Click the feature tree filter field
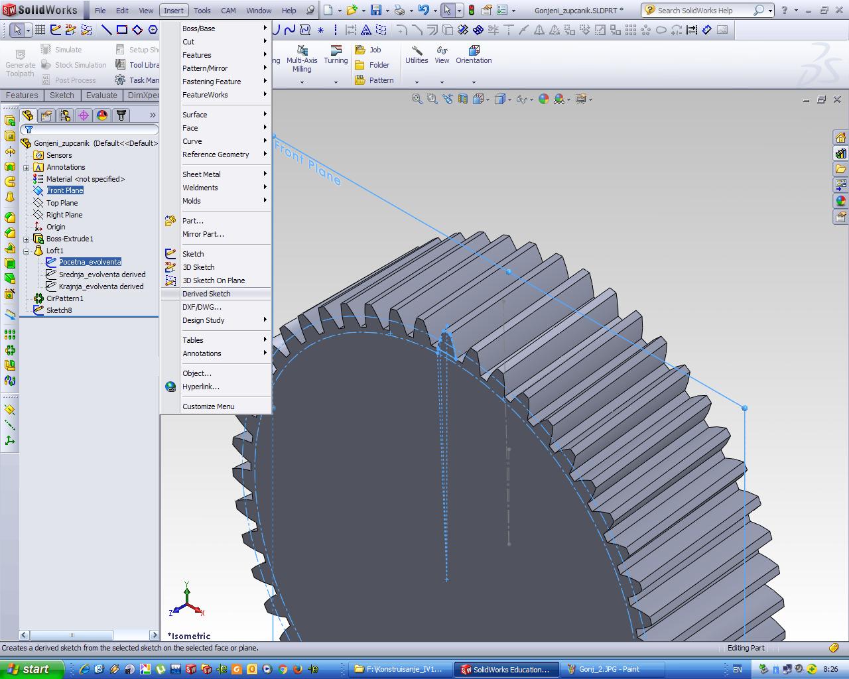The image size is (849, 679). [90, 129]
